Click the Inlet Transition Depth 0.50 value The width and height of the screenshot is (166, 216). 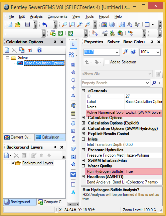[x=144, y=145]
